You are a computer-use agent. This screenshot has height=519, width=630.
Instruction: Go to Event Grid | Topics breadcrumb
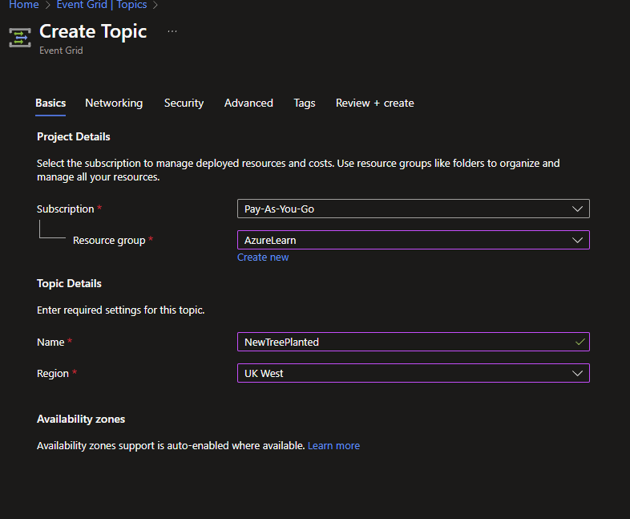pos(102,5)
